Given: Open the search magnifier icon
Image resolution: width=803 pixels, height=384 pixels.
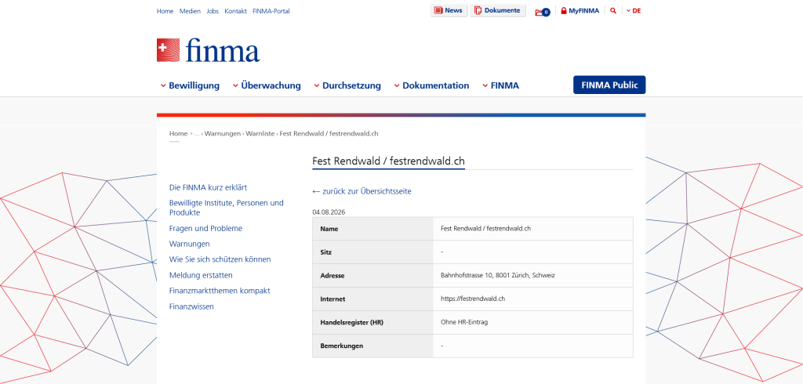Looking at the screenshot, I should click(x=613, y=10).
